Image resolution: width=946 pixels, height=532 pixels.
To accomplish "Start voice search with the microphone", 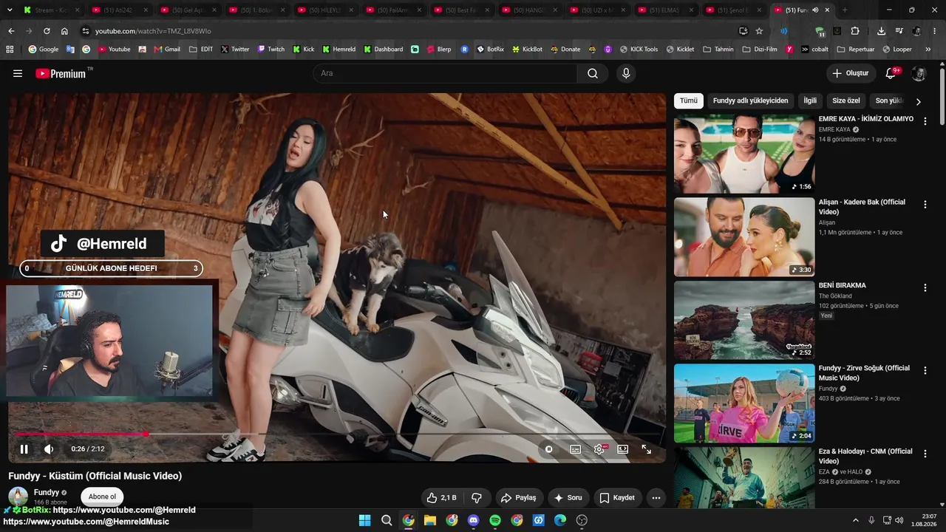I will coord(626,73).
